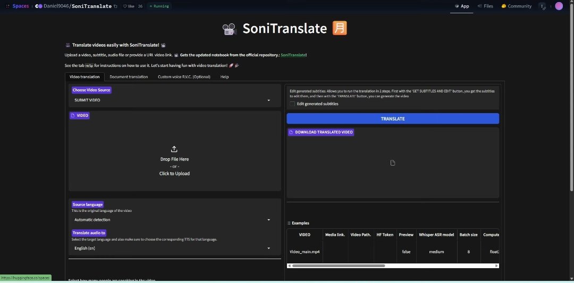Image resolution: width=574 pixels, height=283 pixels.
Task: Click the Preview column header
Action: pyautogui.click(x=406, y=235)
